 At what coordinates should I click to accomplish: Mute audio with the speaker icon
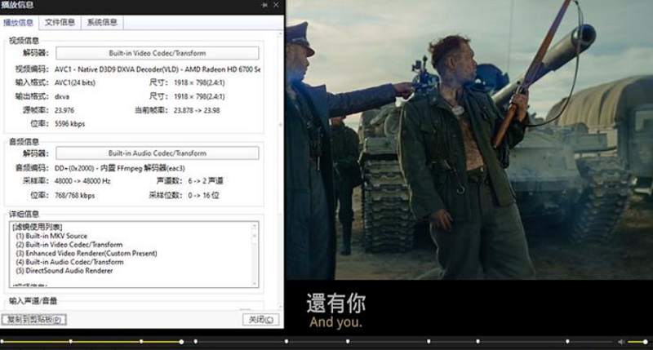[x=620, y=341]
